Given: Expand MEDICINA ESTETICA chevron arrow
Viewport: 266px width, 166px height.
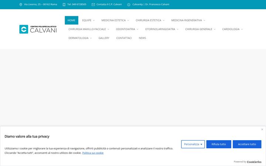Looking at the screenshot, I should pos(128,21).
